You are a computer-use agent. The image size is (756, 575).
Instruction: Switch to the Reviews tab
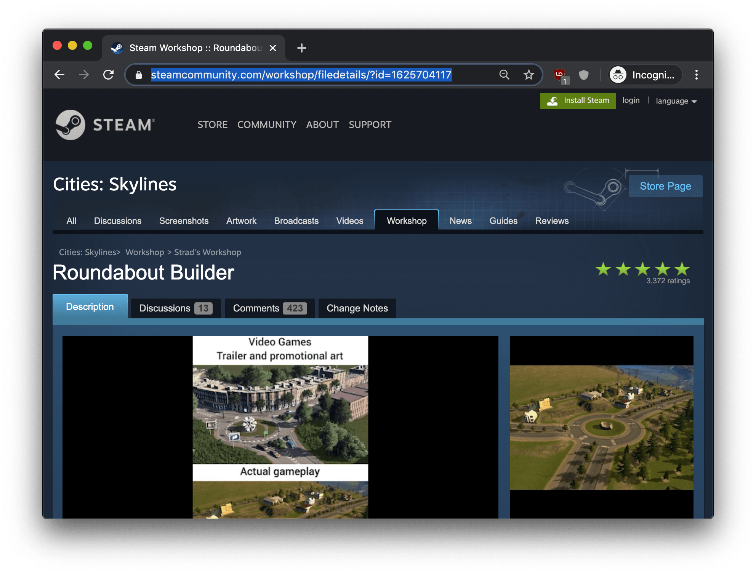coord(552,221)
